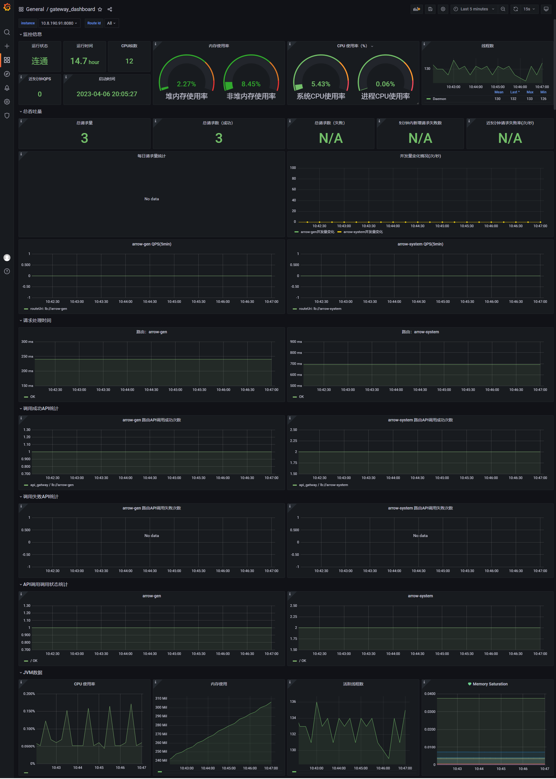556x779 pixels.
Task: Sort legend by Last * column
Action: pyautogui.click(x=515, y=92)
